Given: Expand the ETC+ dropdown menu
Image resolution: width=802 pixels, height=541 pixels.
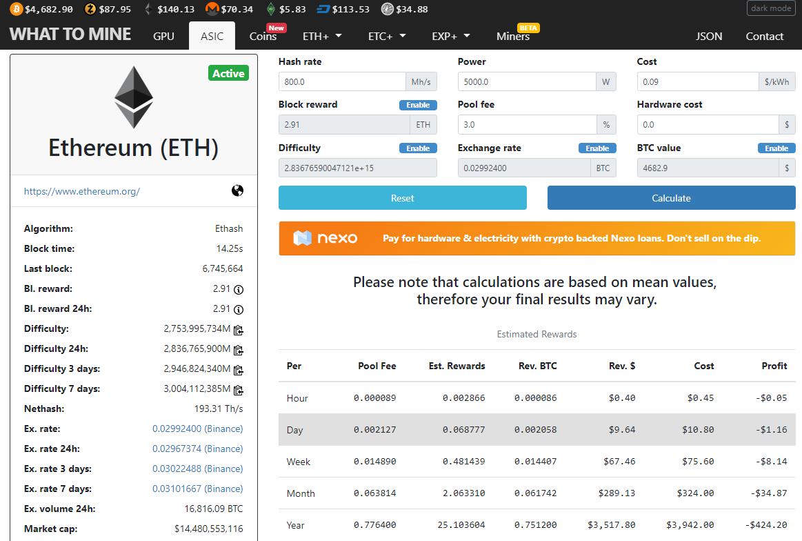Looking at the screenshot, I should 387,37.
